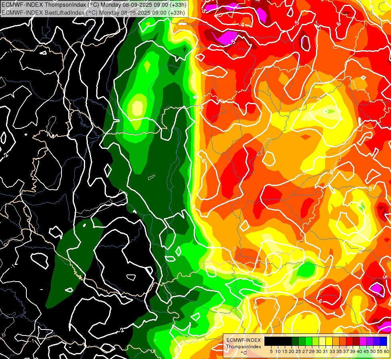Image resolution: width=391 pixels, height=359 pixels.
Task: Select the dark red 39–40 legend swatch
Action: click(x=356, y=341)
